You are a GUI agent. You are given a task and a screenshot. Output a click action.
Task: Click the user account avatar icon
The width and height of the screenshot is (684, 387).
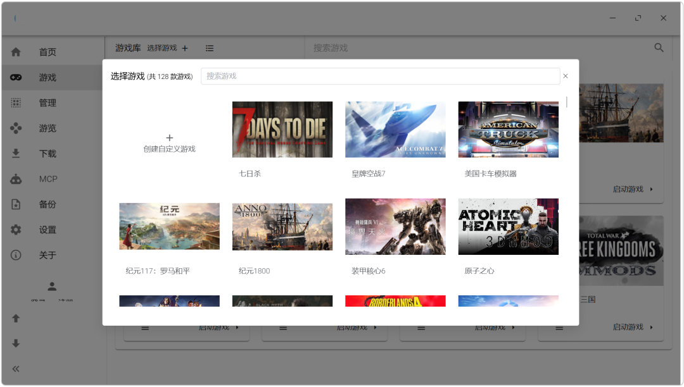click(52, 286)
